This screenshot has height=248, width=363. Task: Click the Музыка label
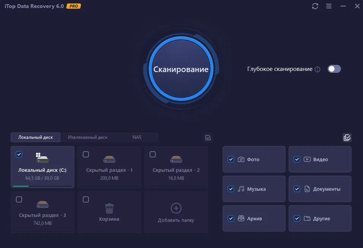(x=256, y=189)
